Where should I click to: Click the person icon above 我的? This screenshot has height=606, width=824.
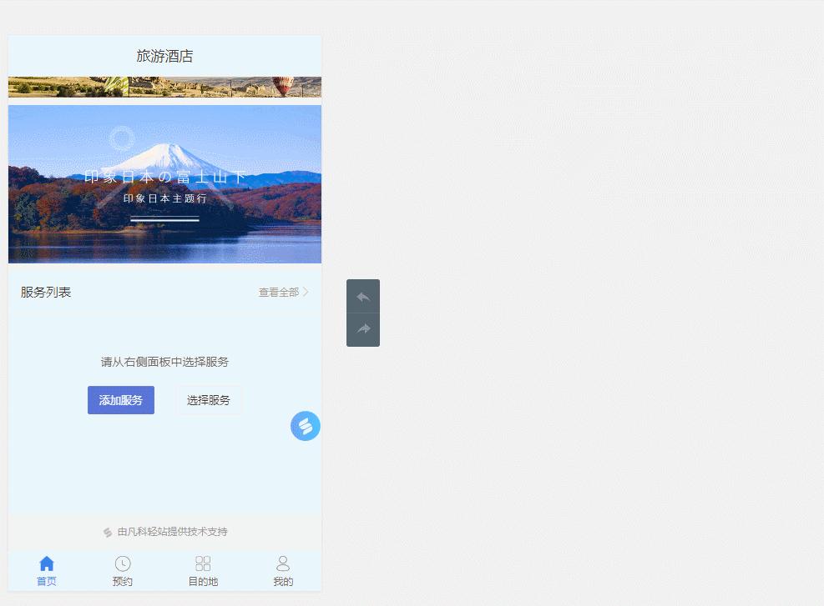click(x=282, y=562)
